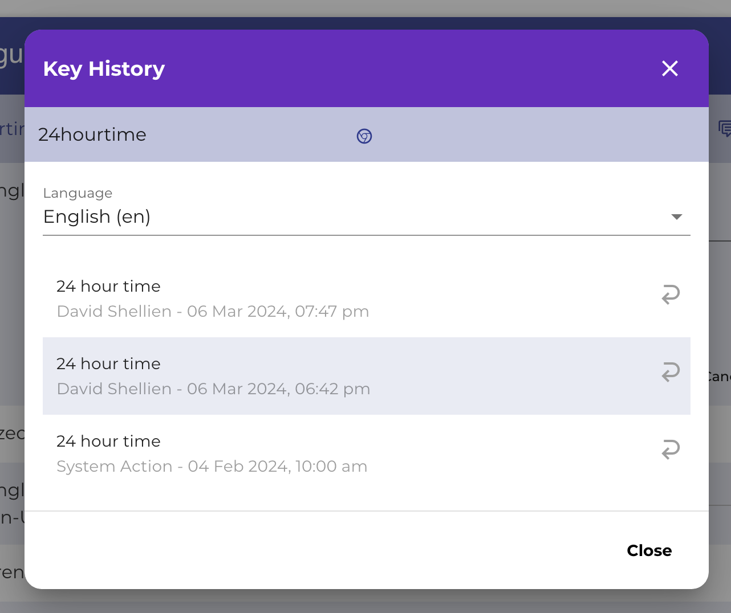Revert to the 07:47 pm version
The image size is (731, 613).
(671, 295)
